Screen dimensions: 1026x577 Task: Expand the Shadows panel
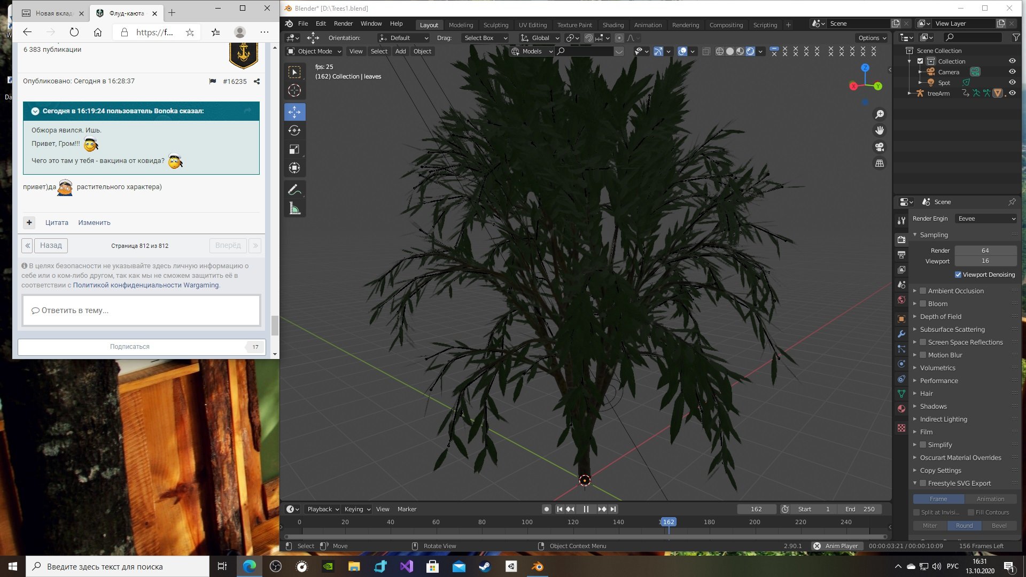[933, 406]
